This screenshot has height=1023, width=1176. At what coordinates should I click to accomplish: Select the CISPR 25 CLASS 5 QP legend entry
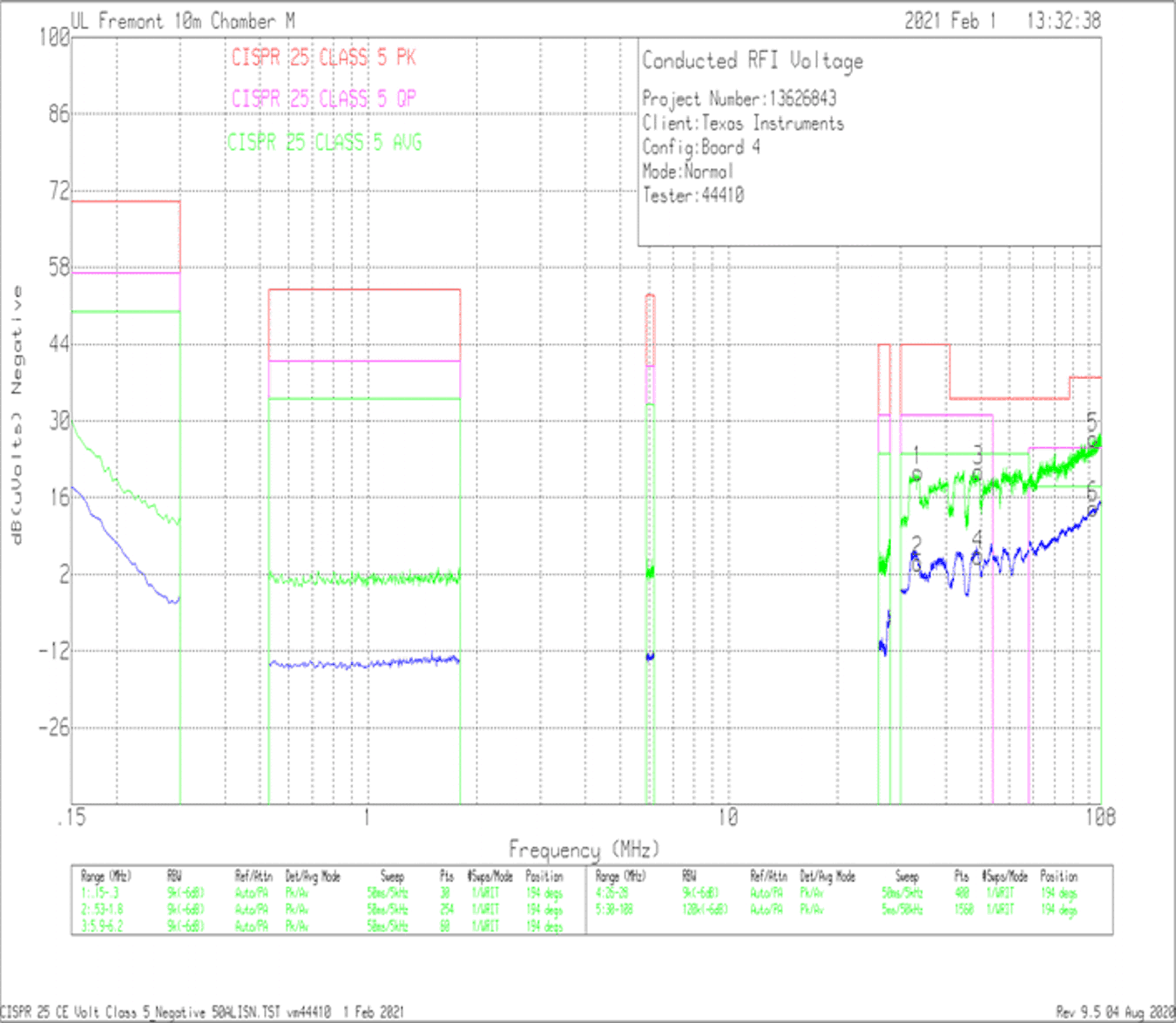pos(326,98)
